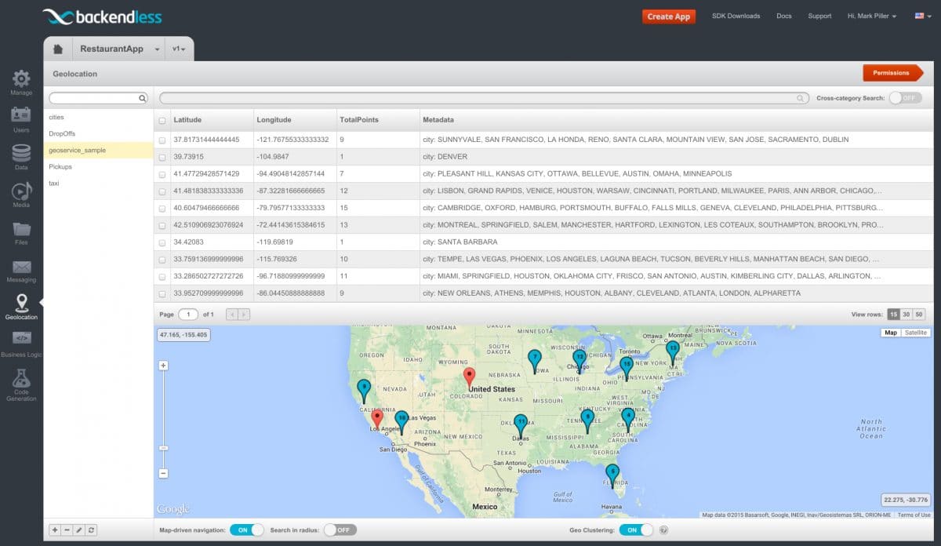Sort by the Latitude column header
This screenshot has width=941, height=546.
point(187,120)
